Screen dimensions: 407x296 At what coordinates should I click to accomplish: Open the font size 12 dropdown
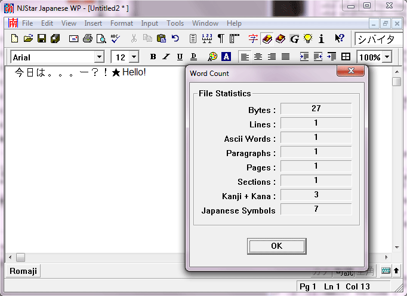pyautogui.click(x=134, y=57)
